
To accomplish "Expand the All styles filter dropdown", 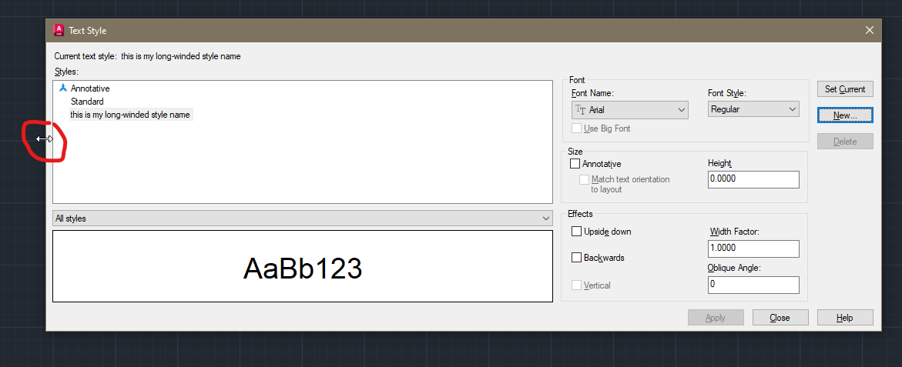I will pyautogui.click(x=302, y=219).
